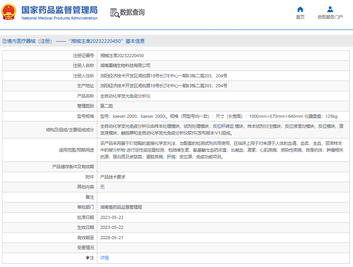Click the 产品技术要求 attachment value
353x267 pixels.
tap(112, 177)
